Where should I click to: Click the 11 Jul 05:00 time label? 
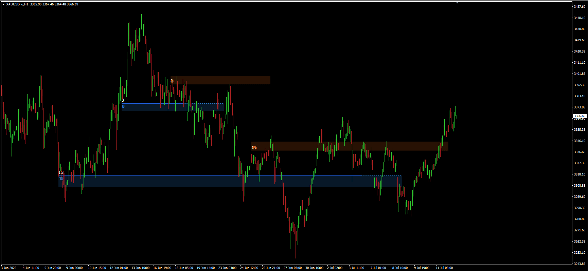(444, 268)
